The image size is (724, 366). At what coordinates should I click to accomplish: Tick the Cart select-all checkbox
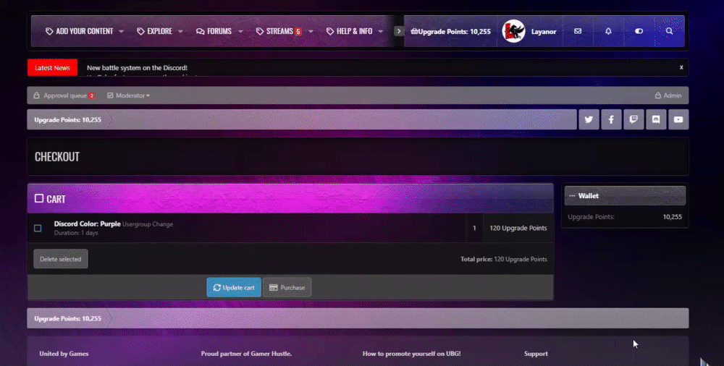tap(39, 198)
